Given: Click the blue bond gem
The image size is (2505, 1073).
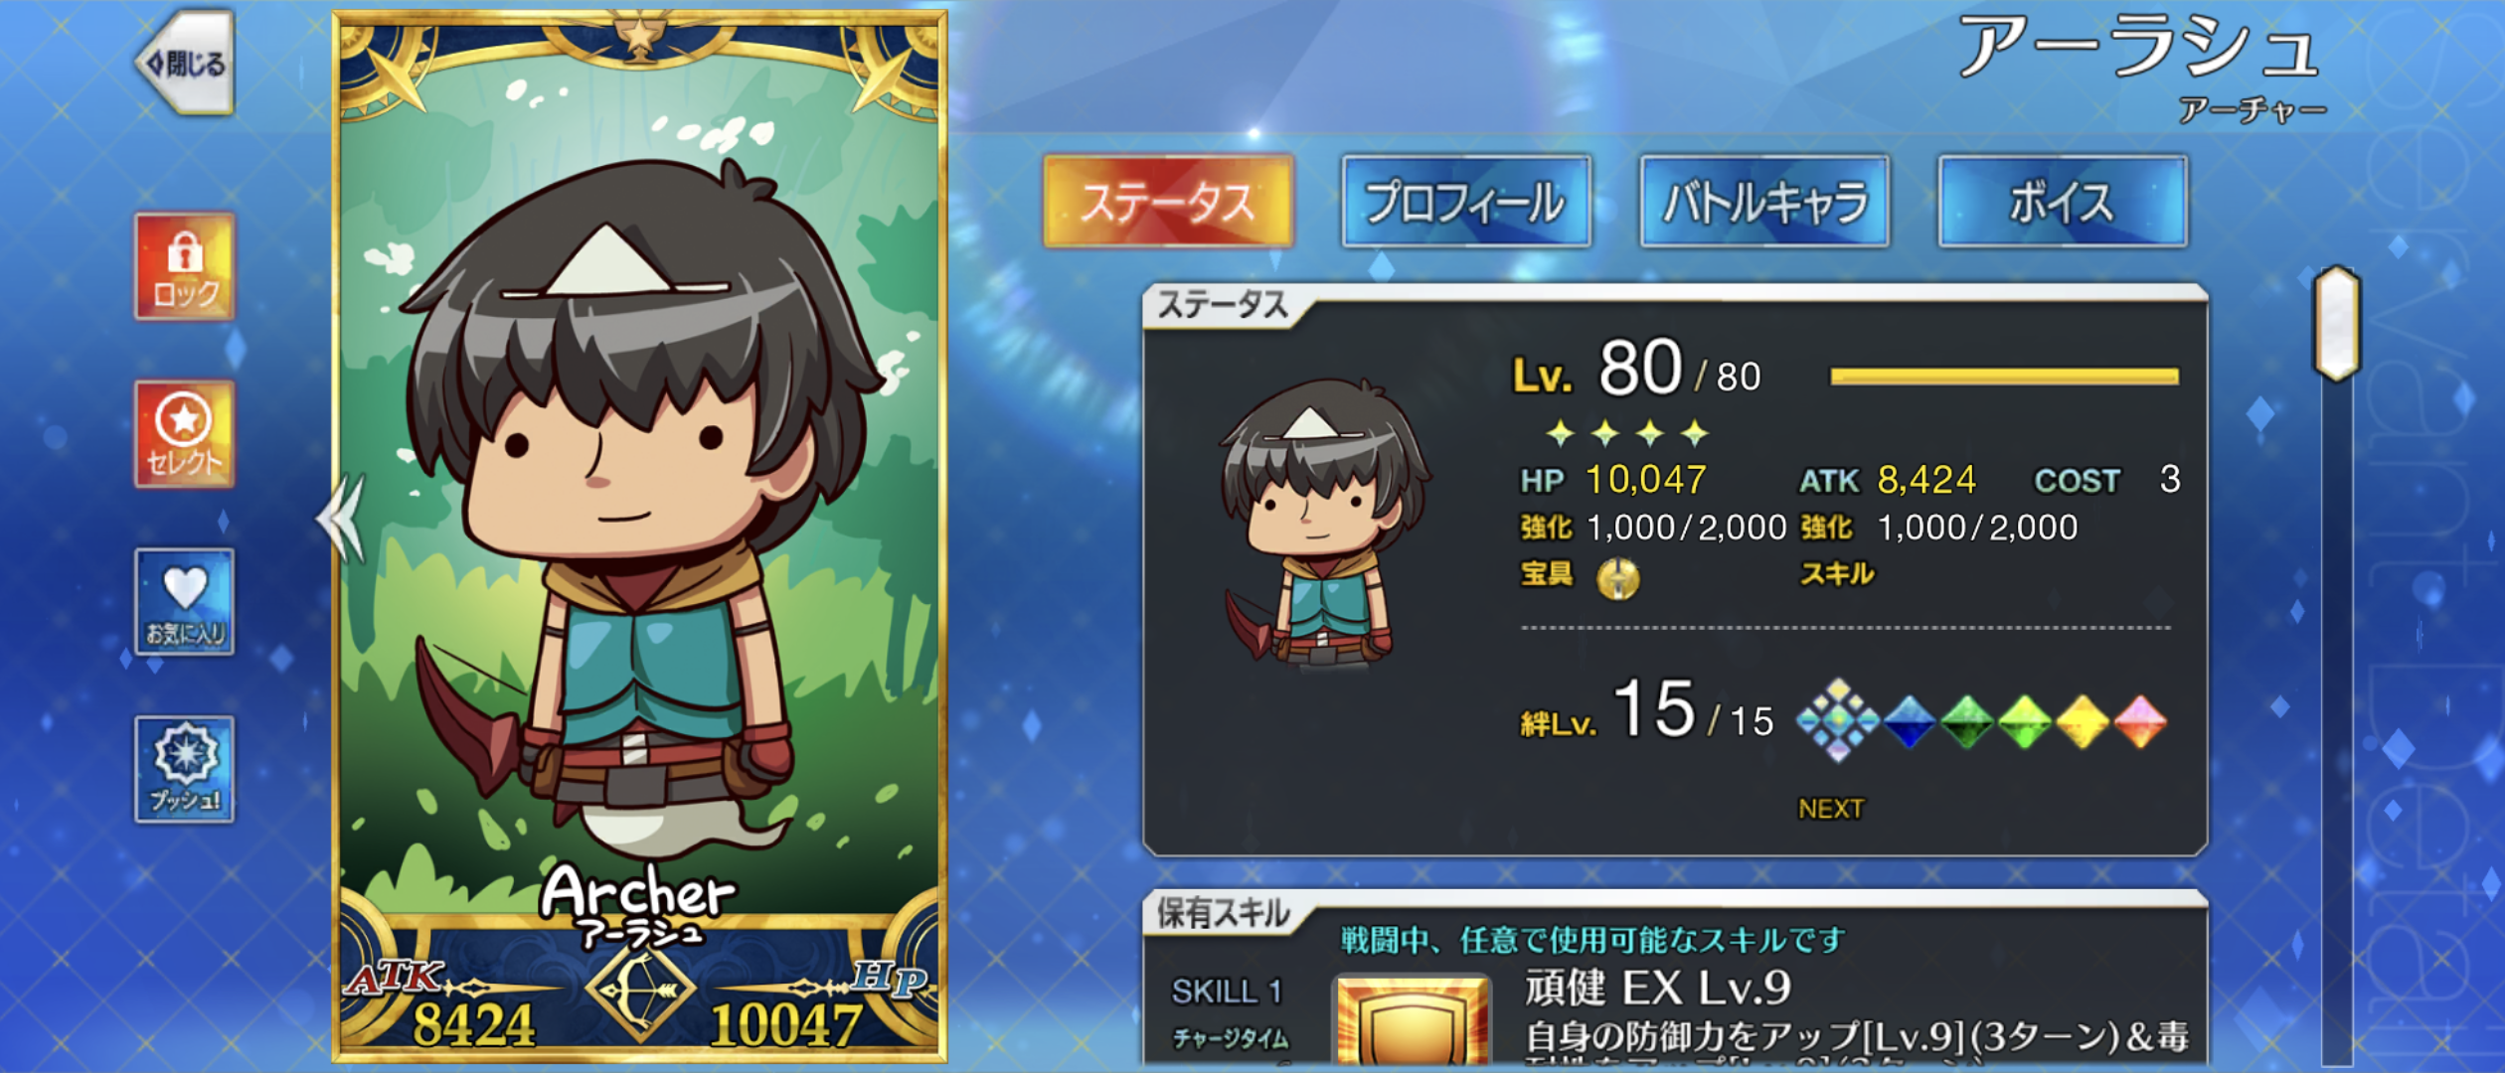Looking at the screenshot, I should (1909, 722).
